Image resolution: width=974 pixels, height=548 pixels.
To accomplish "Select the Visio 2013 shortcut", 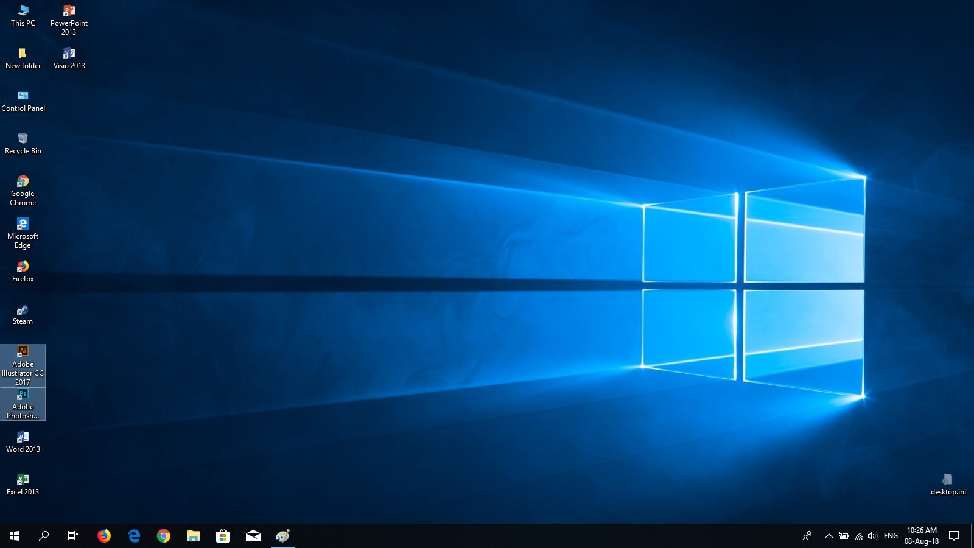I will coord(69,58).
